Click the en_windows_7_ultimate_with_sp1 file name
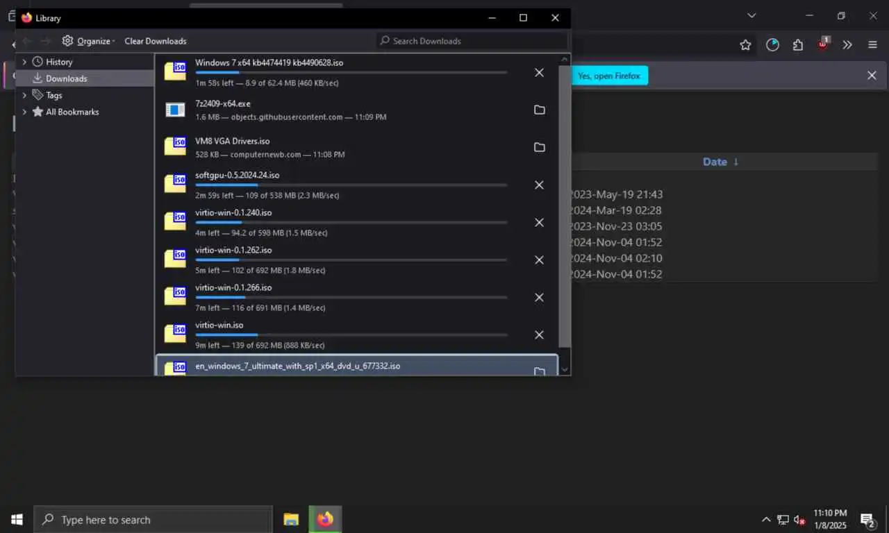The height and width of the screenshot is (533, 889). pyautogui.click(x=298, y=366)
